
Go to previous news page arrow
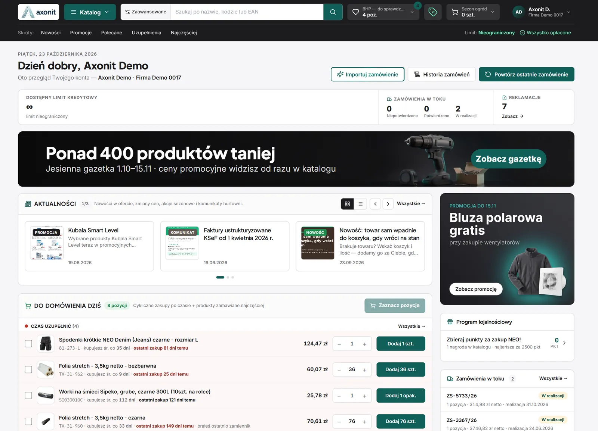(x=375, y=204)
